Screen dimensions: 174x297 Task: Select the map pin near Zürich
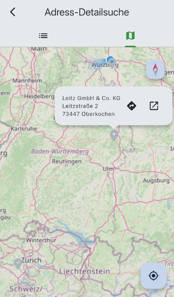point(18,264)
